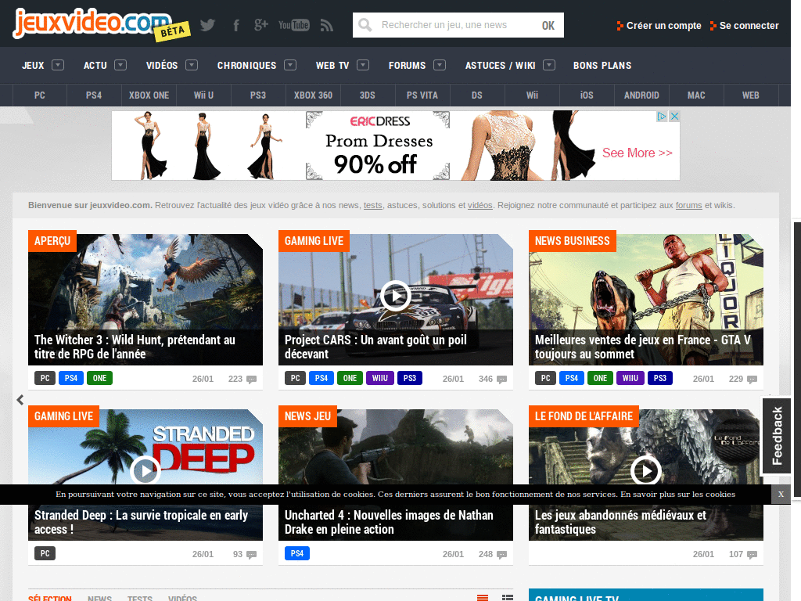Select PS4 tag under The Witcher 3
Screen dimensions: 801x601
coord(71,378)
